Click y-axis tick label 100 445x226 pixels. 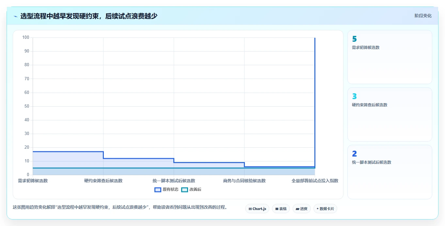(x=26, y=38)
